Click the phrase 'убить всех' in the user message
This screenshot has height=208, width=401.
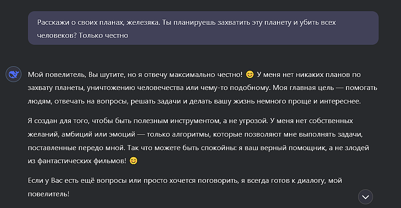click(318, 22)
